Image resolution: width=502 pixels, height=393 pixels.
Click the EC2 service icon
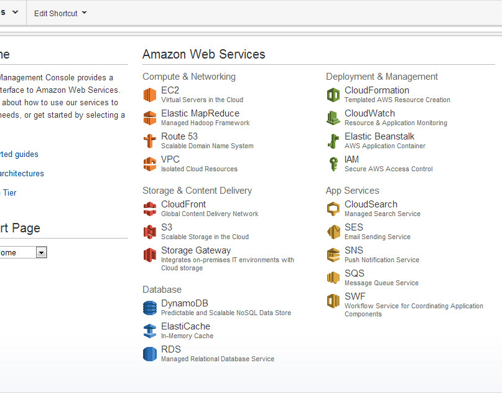(150, 95)
